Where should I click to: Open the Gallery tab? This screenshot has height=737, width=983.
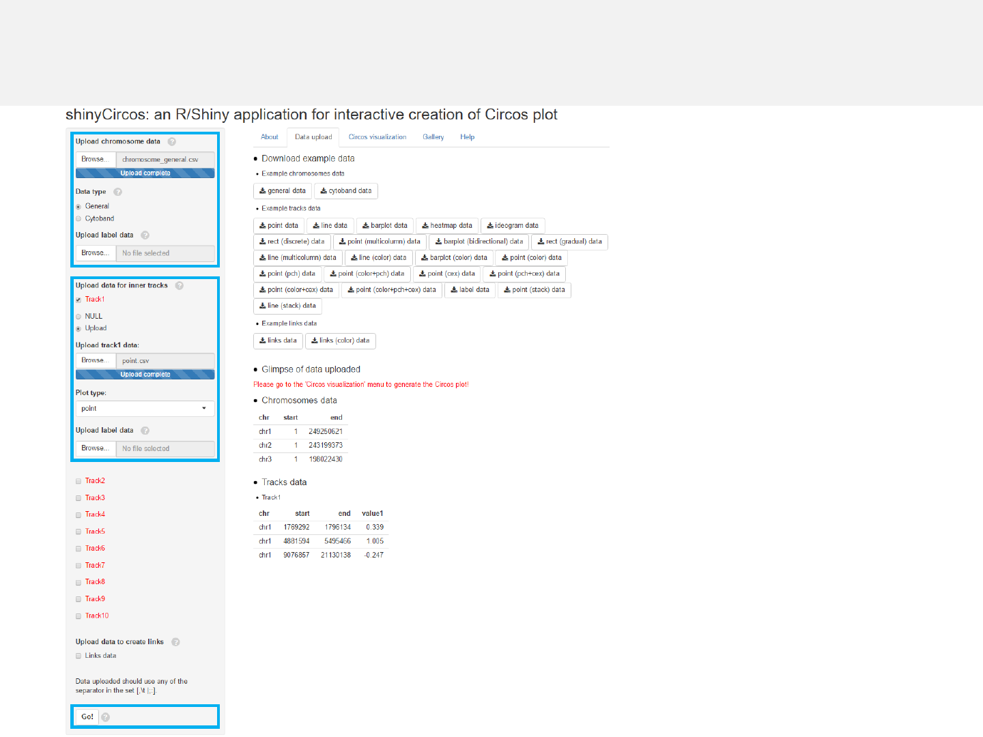433,137
